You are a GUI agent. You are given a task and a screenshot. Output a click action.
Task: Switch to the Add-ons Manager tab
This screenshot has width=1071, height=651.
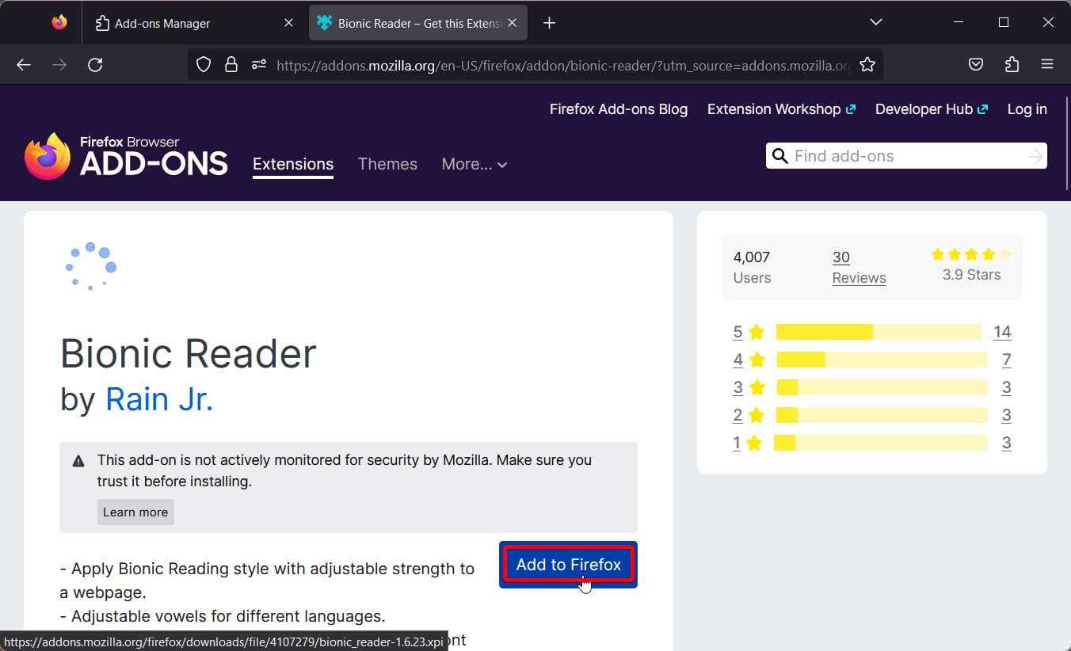click(194, 23)
